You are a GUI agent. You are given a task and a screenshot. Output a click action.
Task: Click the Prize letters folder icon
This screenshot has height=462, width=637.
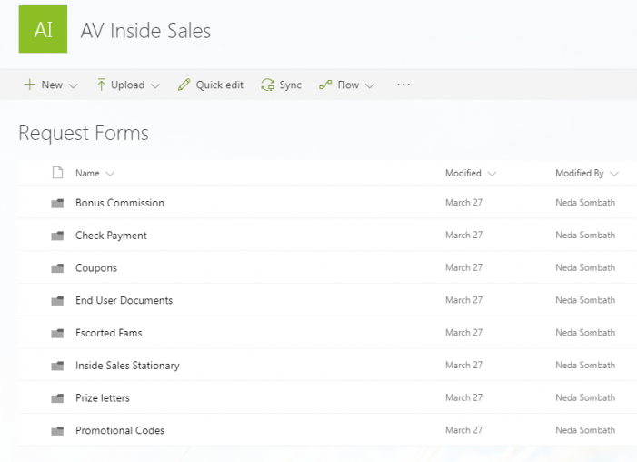57,398
